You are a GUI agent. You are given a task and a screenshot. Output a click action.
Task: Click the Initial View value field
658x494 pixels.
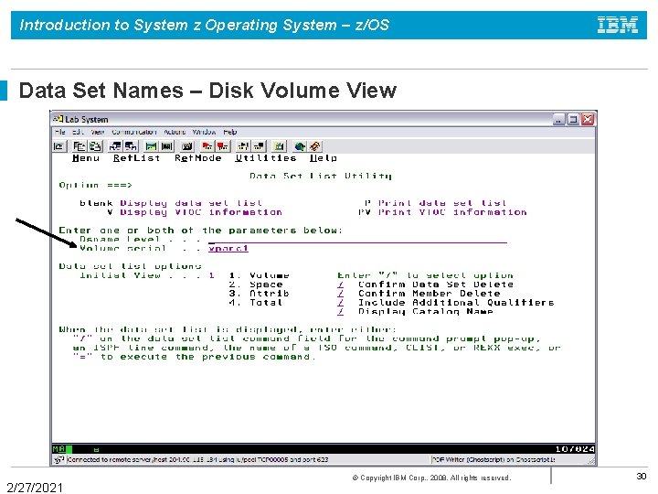pos(211,275)
